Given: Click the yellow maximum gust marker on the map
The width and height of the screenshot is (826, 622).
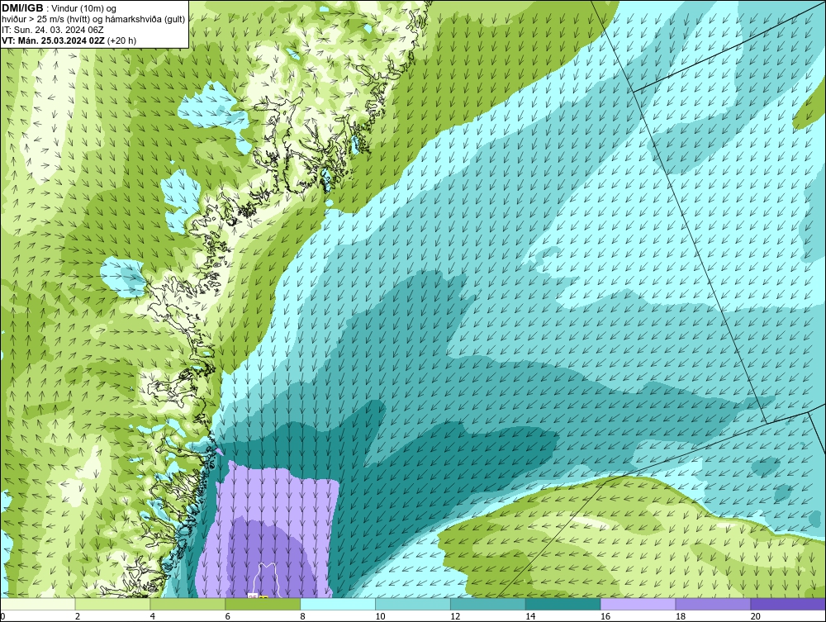Looking at the screenshot, I should (x=263, y=596).
